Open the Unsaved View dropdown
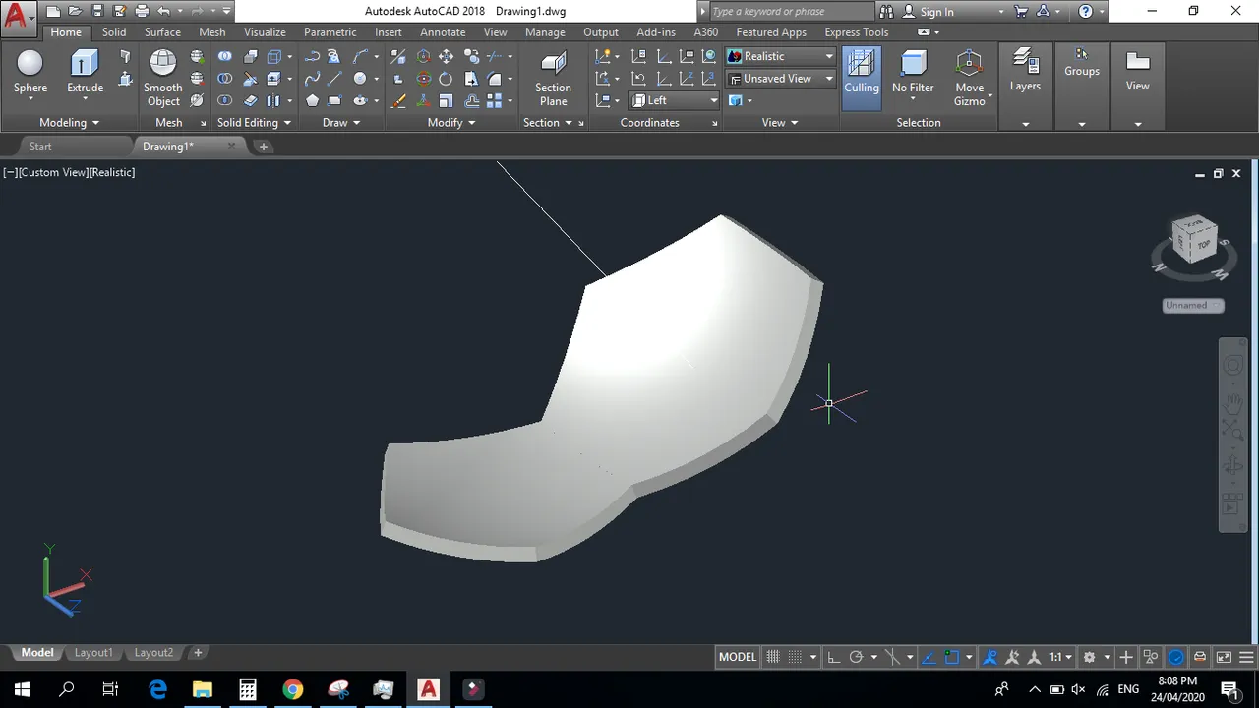The image size is (1259, 708). click(781, 78)
